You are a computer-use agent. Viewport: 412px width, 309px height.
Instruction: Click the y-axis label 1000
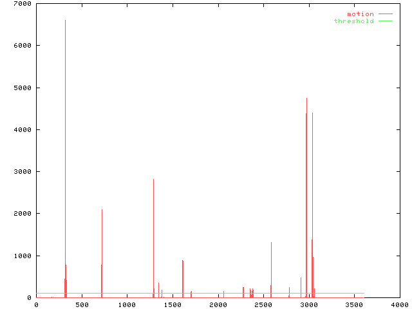[23, 256]
